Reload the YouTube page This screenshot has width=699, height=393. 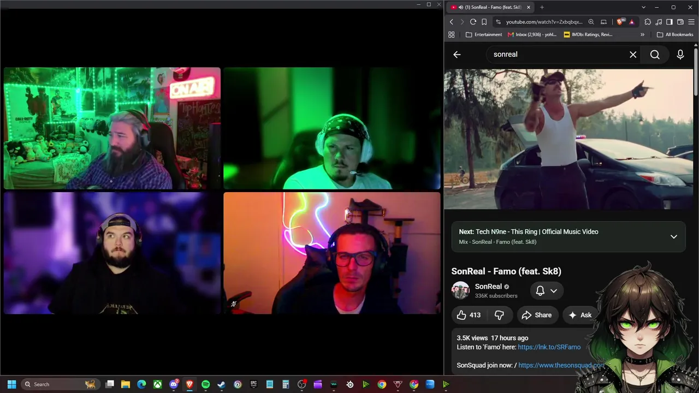(x=473, y=22)
